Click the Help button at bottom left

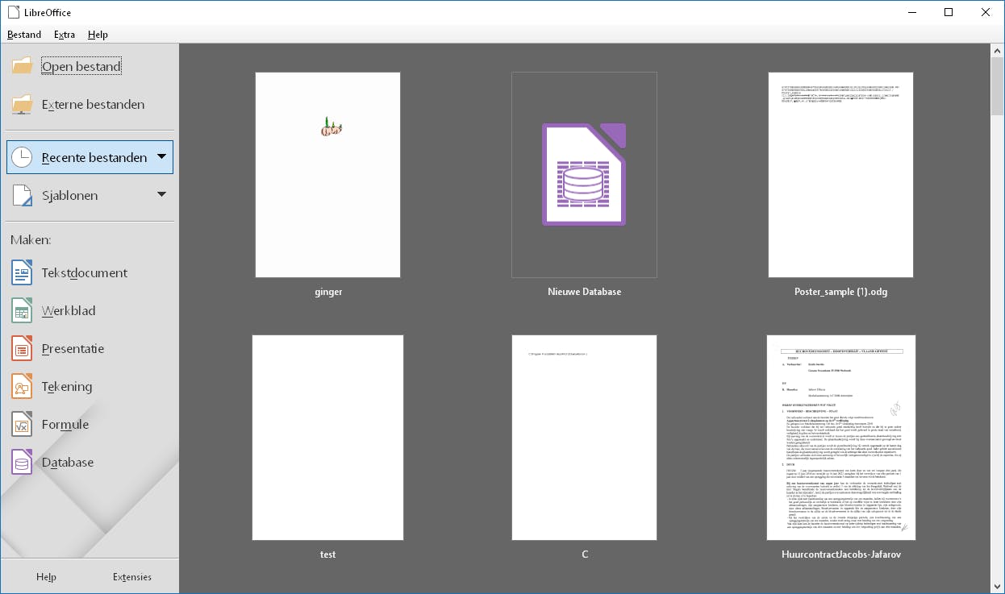46,577
